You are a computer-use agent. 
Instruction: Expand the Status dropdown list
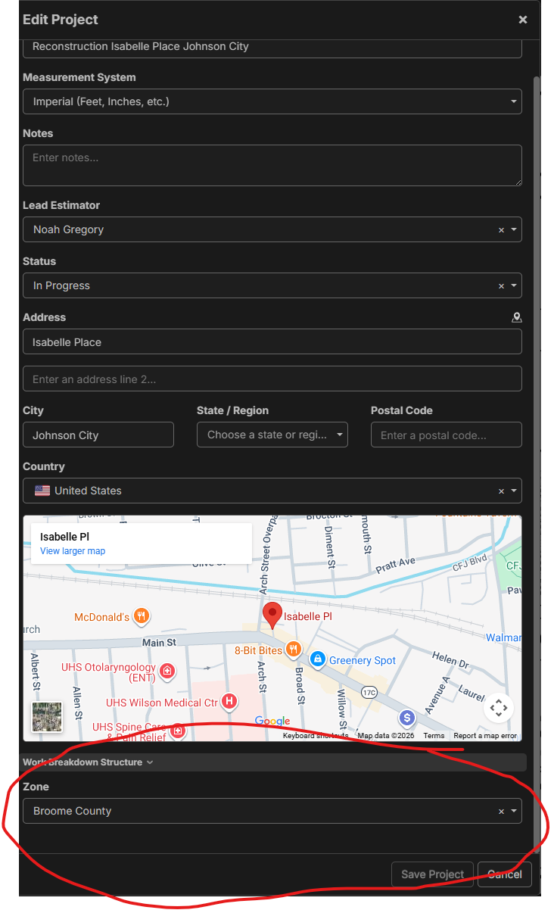click(514, 286)
